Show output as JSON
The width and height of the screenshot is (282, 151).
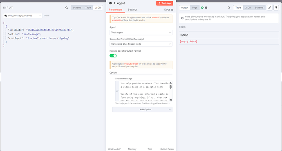click(x=248, y=7)
